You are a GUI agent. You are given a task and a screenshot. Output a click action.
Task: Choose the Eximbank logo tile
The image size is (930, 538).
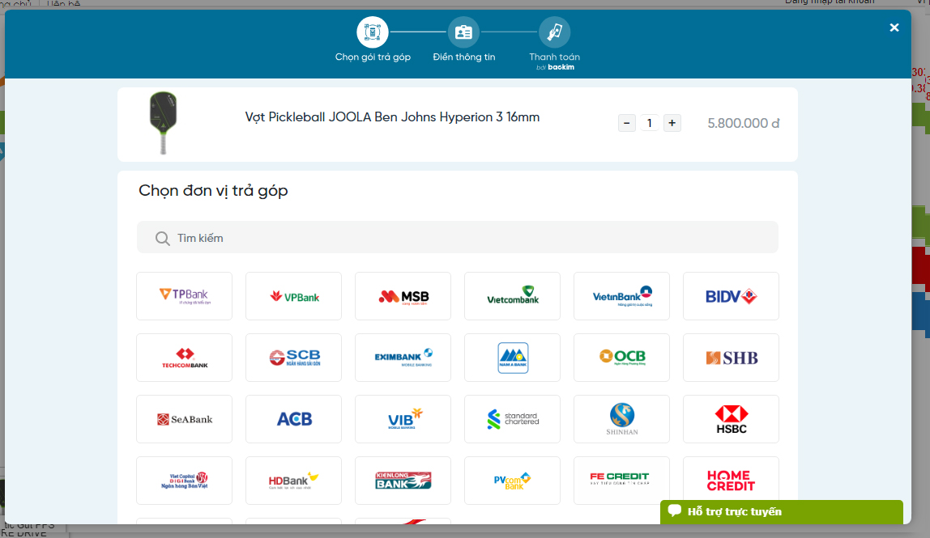coord(403,358)
